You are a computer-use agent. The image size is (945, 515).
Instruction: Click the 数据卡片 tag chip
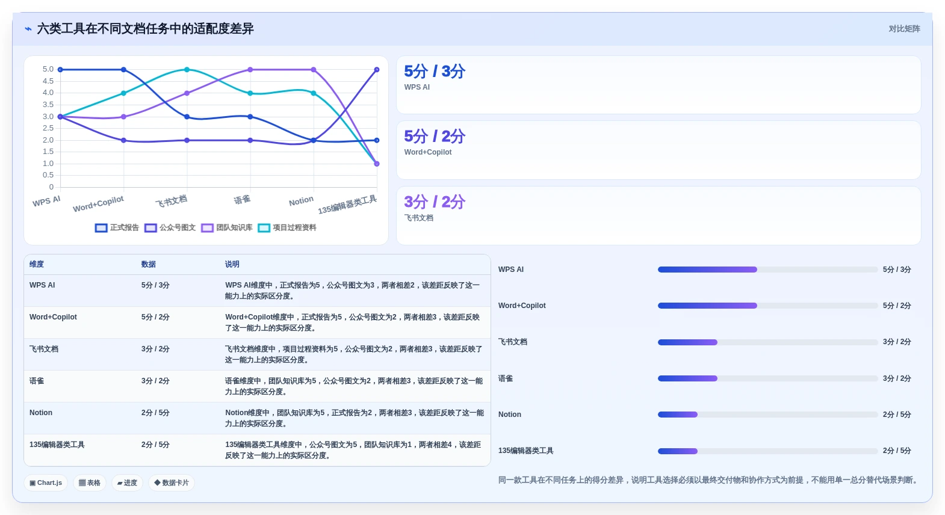(172, 483)
